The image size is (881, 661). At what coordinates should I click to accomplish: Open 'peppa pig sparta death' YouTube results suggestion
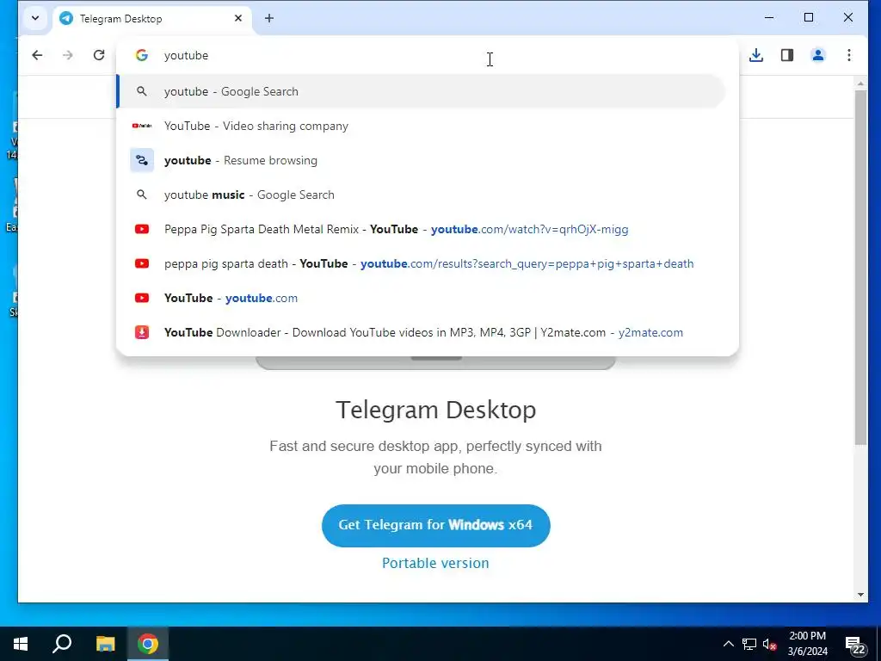coord(421,263)
